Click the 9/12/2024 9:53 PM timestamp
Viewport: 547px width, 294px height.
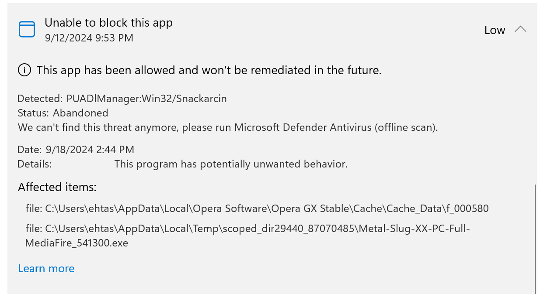[89, 38]
